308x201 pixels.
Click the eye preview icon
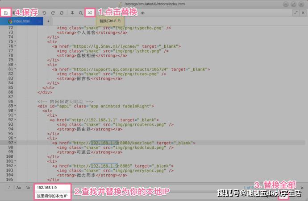pyautogui.click(x=142, y=13)
